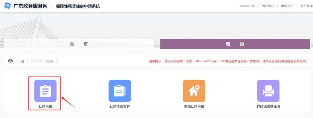Click the 打印选房通知书 text label
313x118 pixels.
[x=268, y=107]
